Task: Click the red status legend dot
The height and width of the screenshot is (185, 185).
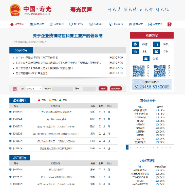Action: [39, 100]
